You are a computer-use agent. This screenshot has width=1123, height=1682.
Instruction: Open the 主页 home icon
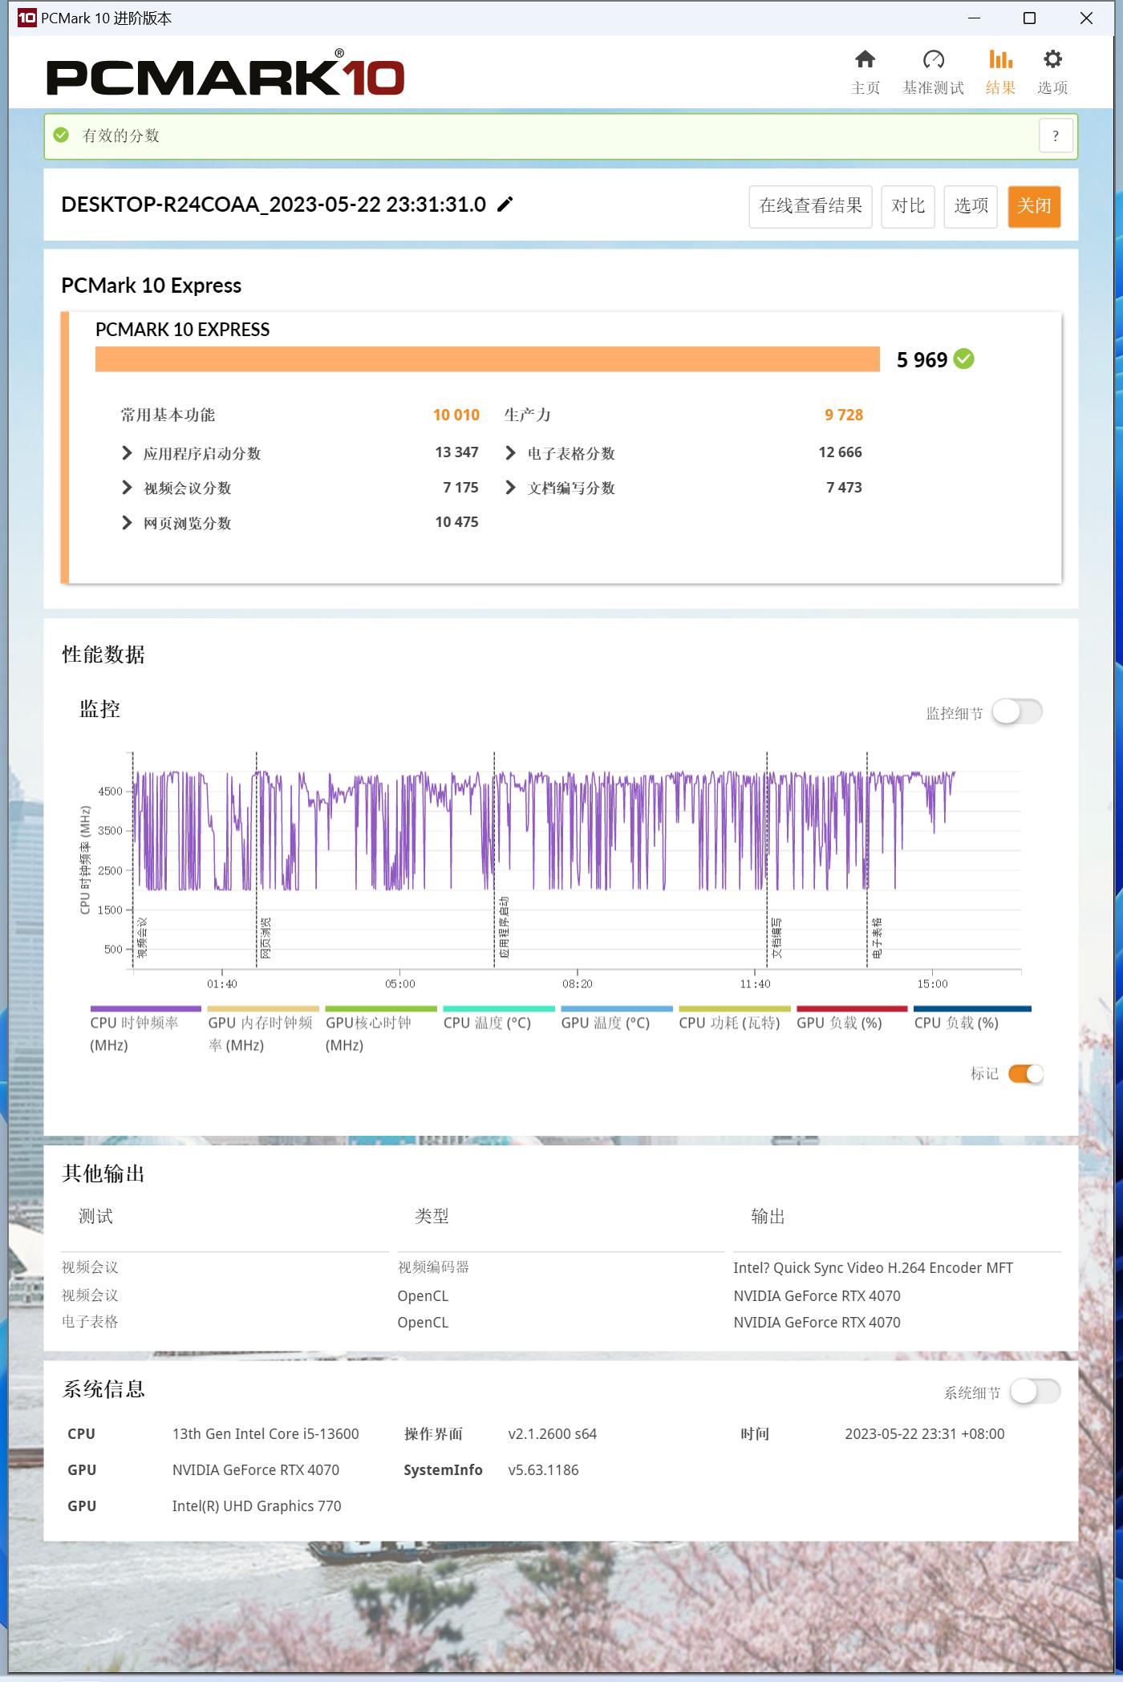[x=865, y=59]
